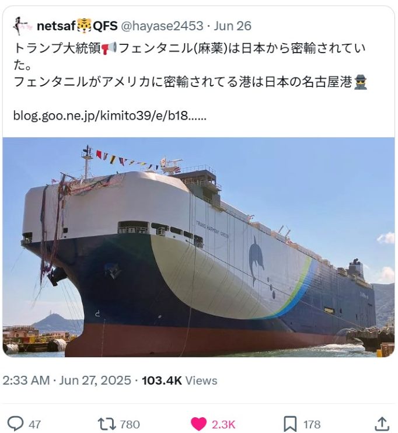Click the netsaf profile avatar
The image size is (398, 433).
(x=20, y=26)
